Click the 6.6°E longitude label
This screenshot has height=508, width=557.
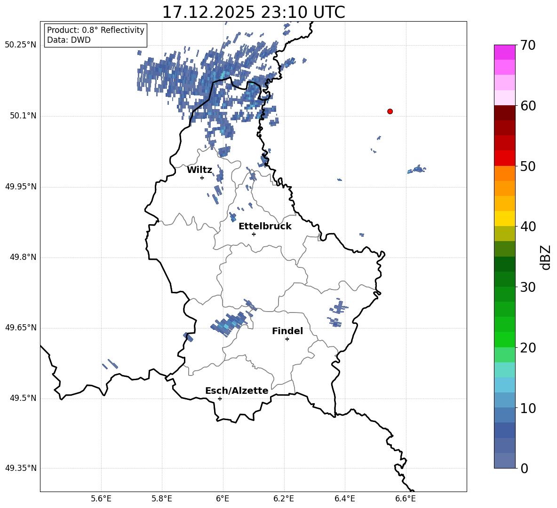(406, 499)
